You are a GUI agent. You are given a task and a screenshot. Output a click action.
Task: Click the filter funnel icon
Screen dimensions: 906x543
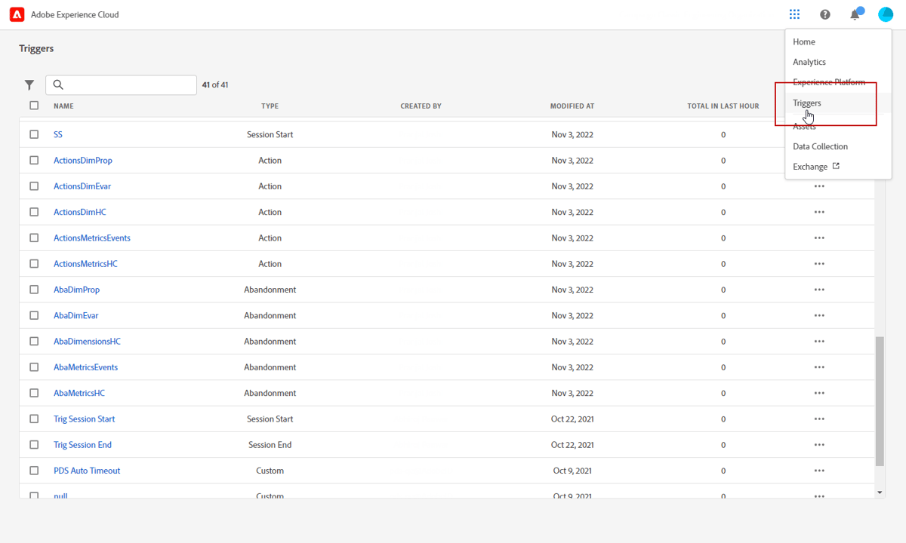(29, 85)
